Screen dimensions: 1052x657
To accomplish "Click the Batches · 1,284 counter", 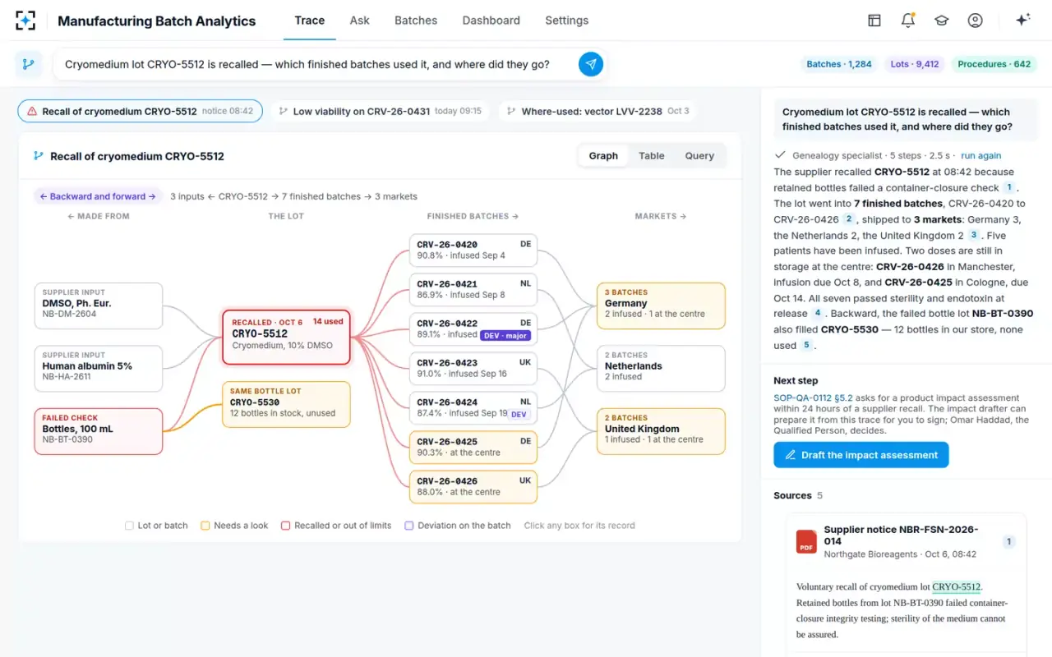I will coord(839,64).
